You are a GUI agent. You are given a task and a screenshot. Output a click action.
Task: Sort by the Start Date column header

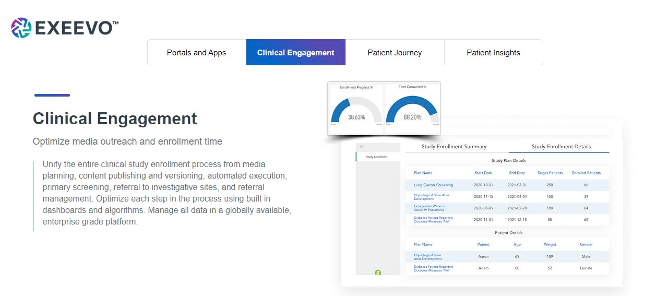483,173
